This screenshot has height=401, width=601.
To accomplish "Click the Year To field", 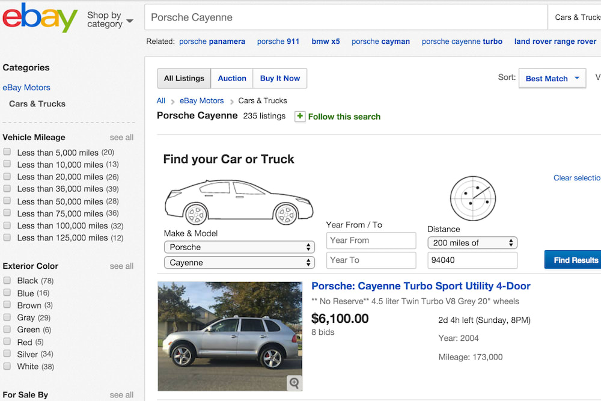I will click(371, 260).
